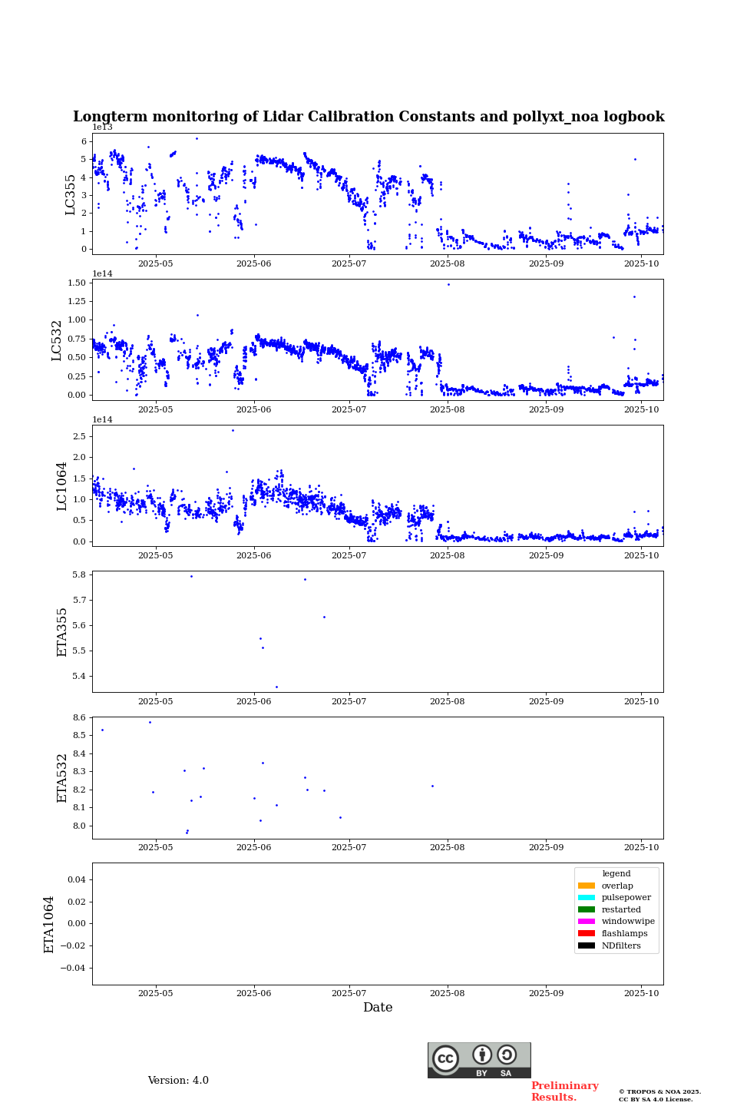Click the TROPOS & NOA copyright notice

click(x=659, y=1095)
